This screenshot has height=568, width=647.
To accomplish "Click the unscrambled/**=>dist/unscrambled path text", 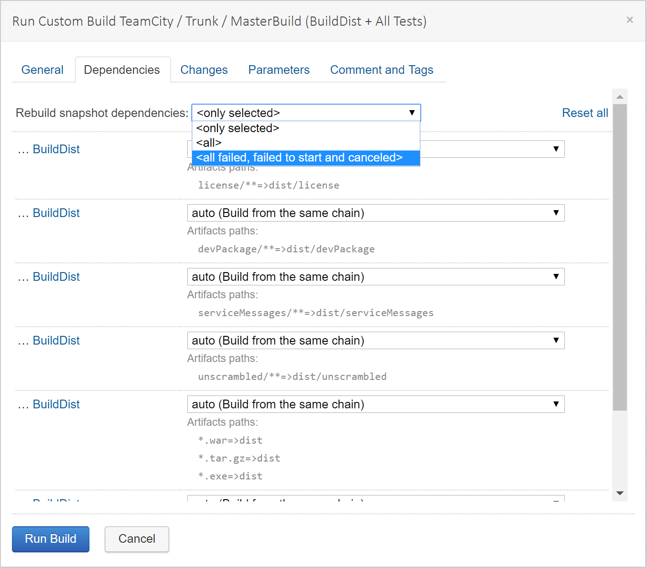I will click(x=292, y=377).
